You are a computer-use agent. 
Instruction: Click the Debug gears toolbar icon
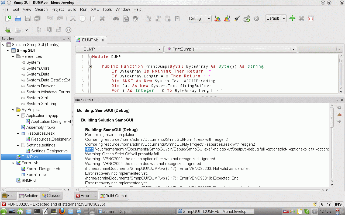tap(246, 18)
